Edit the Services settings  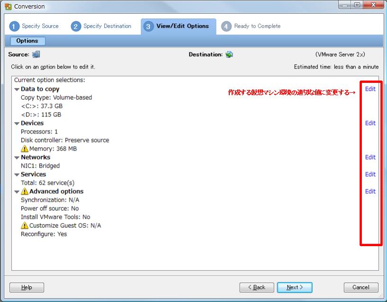point(370,174)
